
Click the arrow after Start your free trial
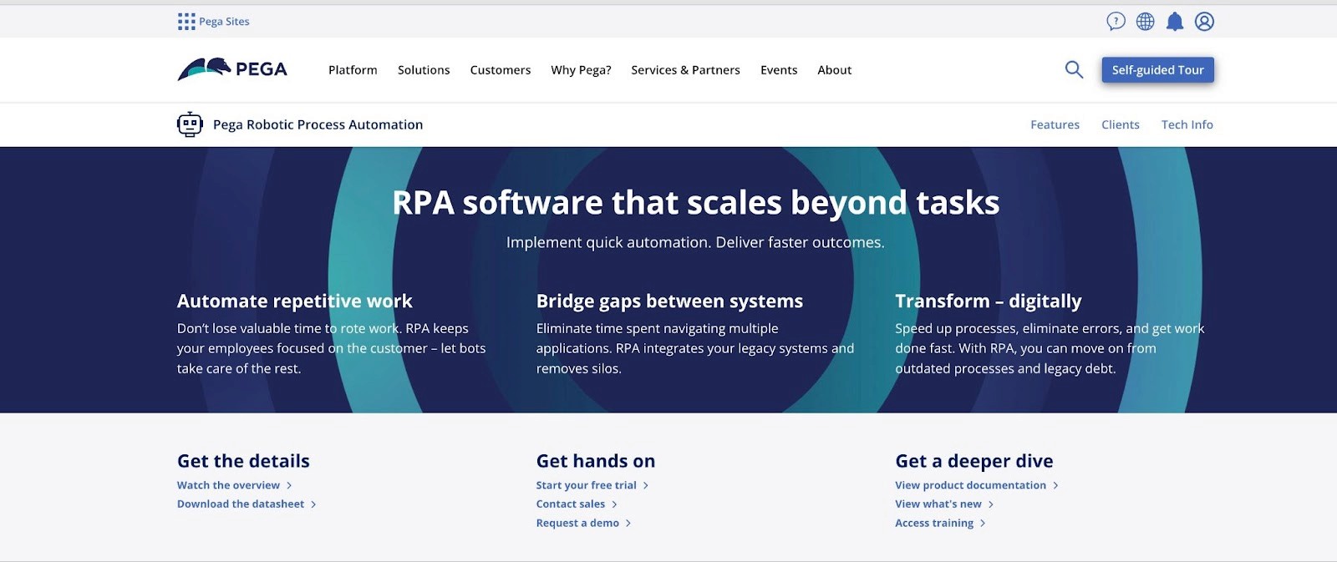coord(646,485)
